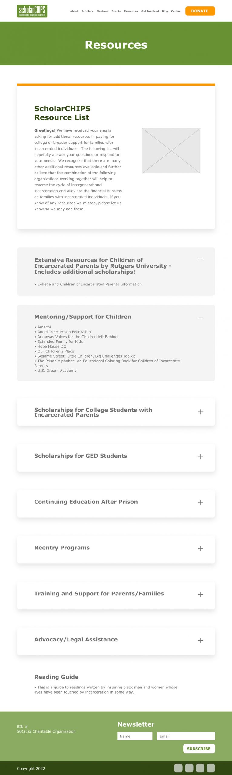The image size is (232, 775).
Task: Click the first social icon in footer
Action: click(178, 768)
